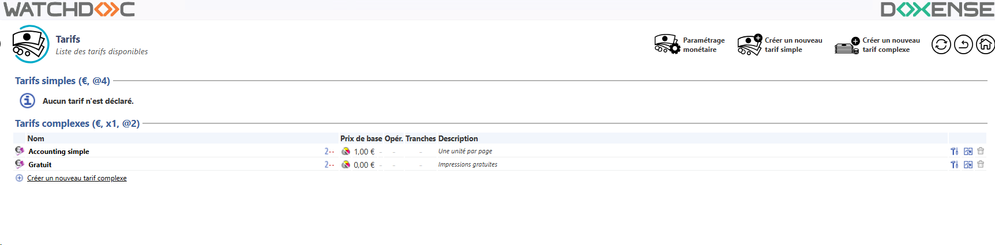Screen dimensions: 995x245
Task: Delete the Accounting simple tariff
Action: click(981, 151)
